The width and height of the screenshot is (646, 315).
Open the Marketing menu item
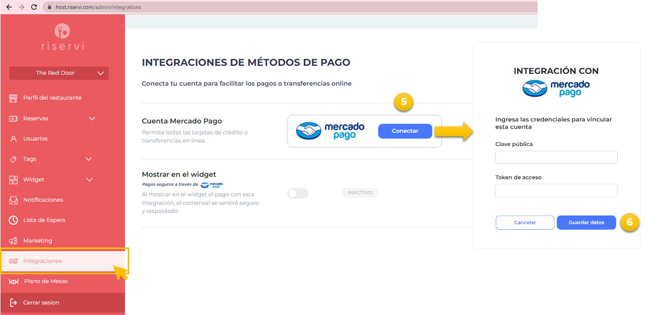(38, 241)
